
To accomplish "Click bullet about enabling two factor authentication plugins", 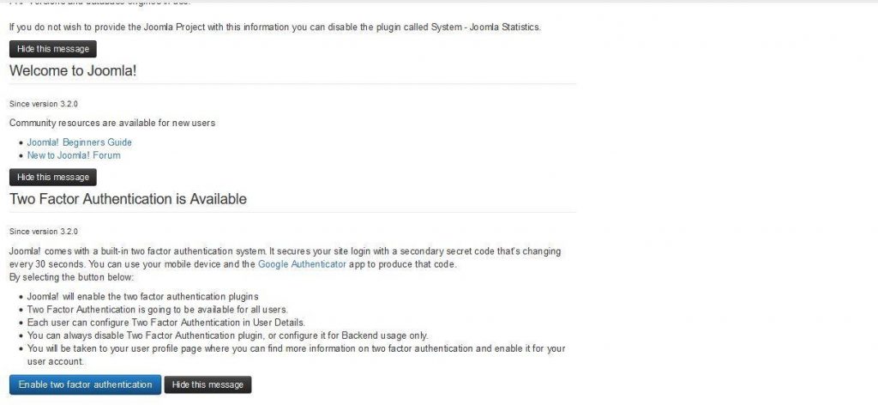I will pyautogui.click(x=131, y=296).
